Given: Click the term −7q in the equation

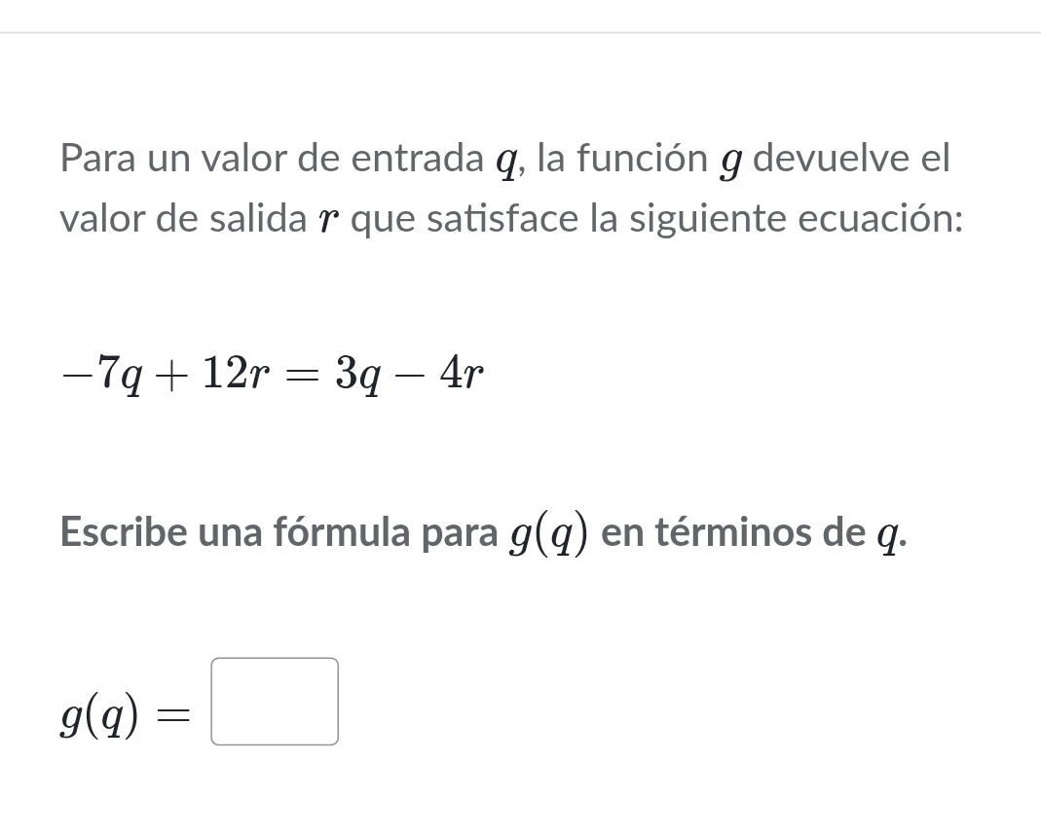Looking at the screenshot, I should click(102, 372).
